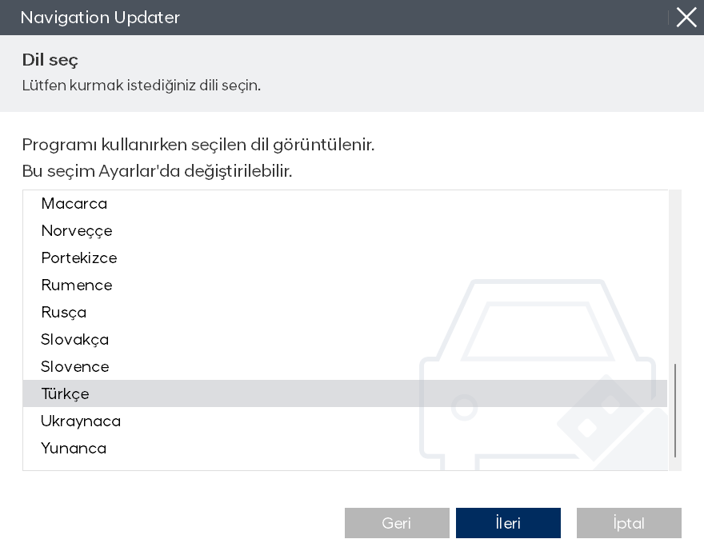This screenshot has height=555, width=704.
Task: Select the Rumence language entry
Action: click(77, 285)
